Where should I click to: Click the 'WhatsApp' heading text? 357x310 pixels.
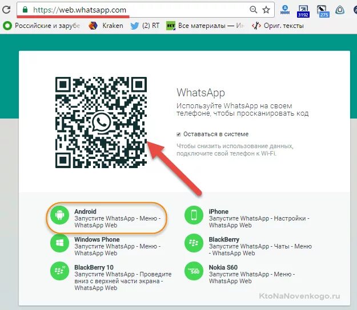[x=201, y=93]
